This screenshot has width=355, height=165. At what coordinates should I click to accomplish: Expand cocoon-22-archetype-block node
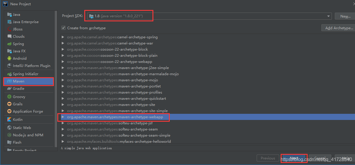pos(63,49)
